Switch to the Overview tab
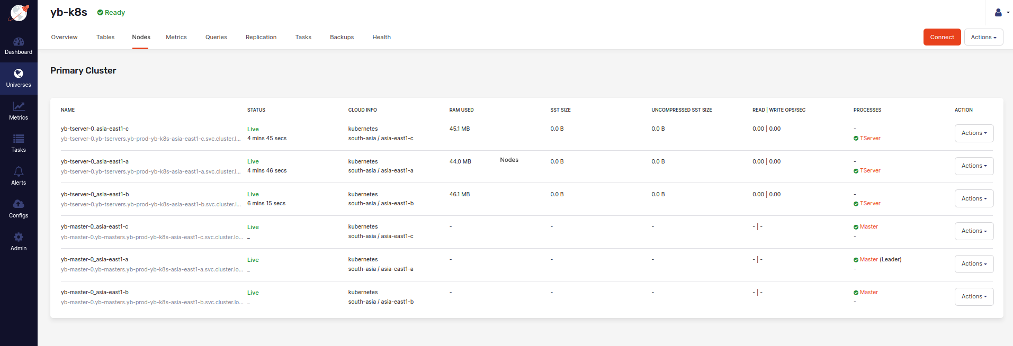1013x346 pixels. pos(64,37)
